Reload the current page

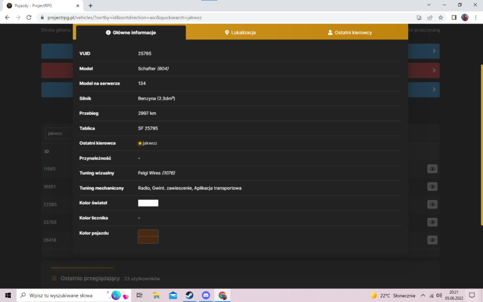[x=29, y=17]
